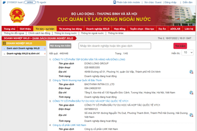Select Danh sách Doanh nghiệp XKLĐ sidebar item

[24, 48]
